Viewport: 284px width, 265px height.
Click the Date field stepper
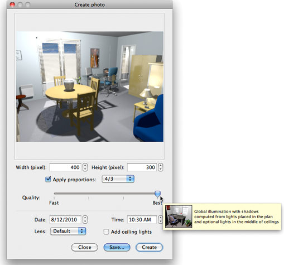85,220
